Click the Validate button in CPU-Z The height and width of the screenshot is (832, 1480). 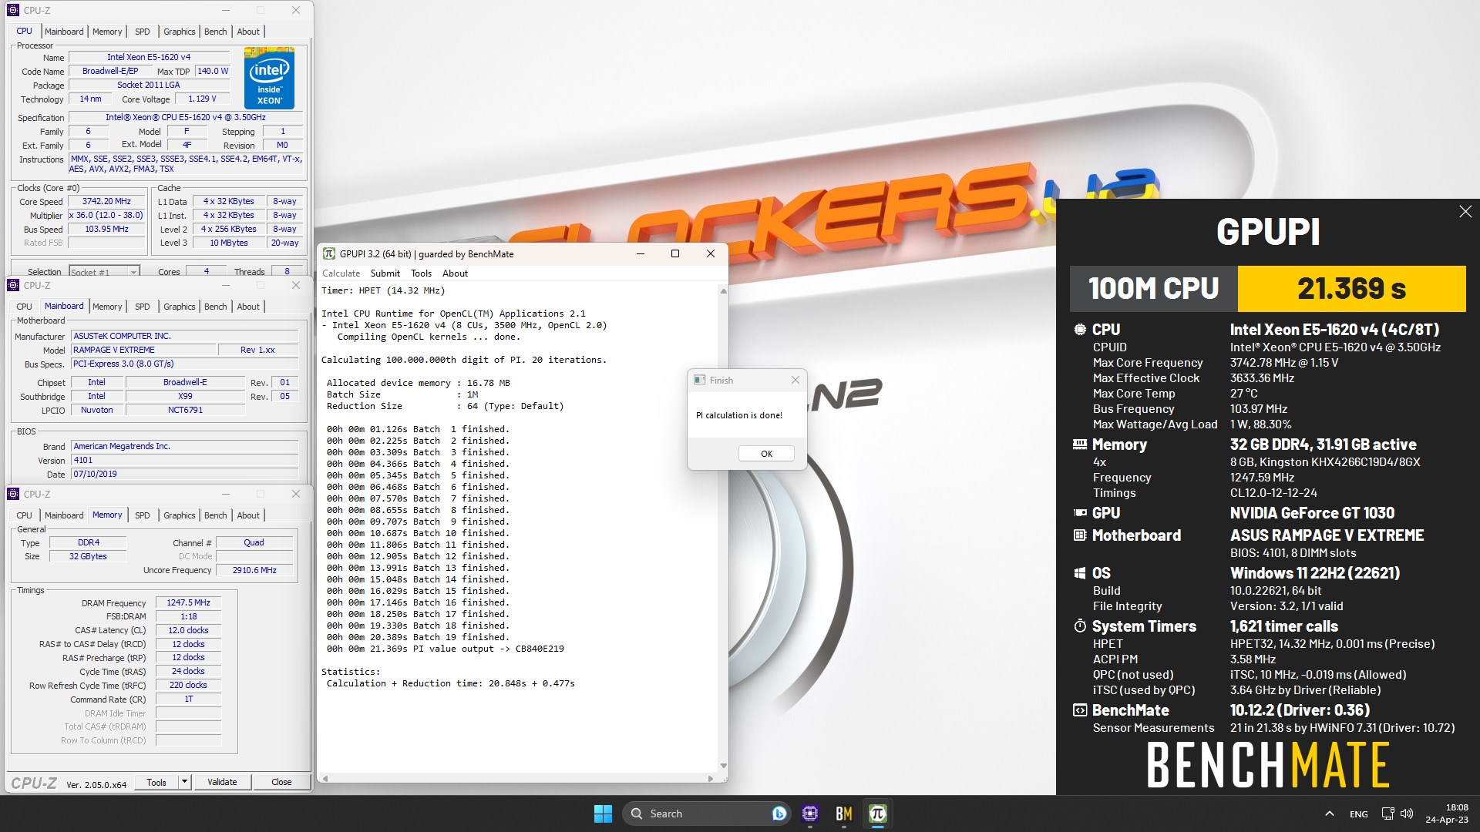(x=222, y=782)
